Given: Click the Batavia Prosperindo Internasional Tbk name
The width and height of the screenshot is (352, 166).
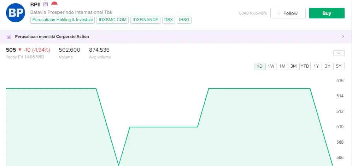Looking at the screenshot, I should point(71,12).
